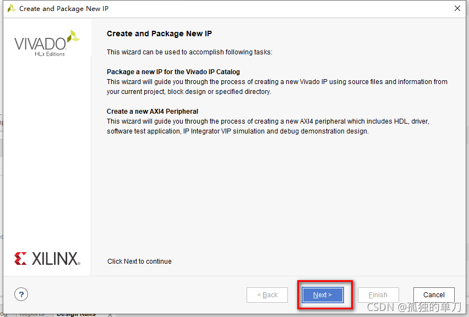Viewport: 469px width, 317px height.
Task: Click the 'Package a new IP' section heading
Action: pos(173,72)
